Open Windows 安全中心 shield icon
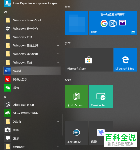This screenshot has height=150, width=140. click(8, 29)
